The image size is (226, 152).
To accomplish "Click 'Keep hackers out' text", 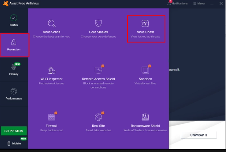I will click(x=51, y=130).
